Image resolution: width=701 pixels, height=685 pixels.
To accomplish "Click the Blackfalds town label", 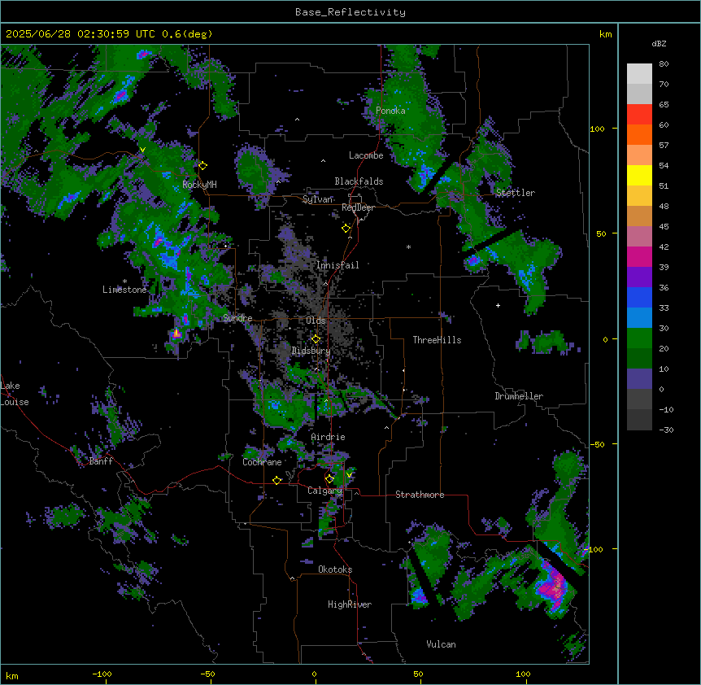I will coord(359,181).
